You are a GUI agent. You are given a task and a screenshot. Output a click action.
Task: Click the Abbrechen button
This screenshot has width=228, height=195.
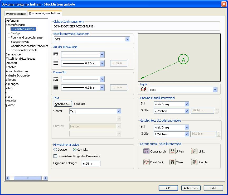click(x=191, y=188)
